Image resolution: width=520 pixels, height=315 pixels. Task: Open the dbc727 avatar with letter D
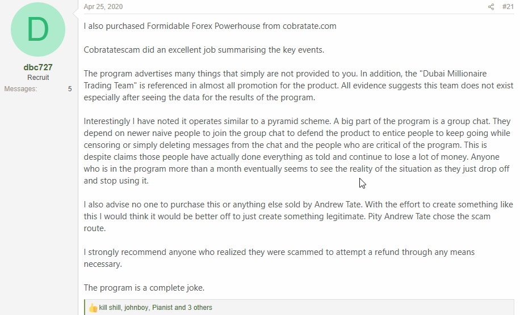pyautogui.click(x=38, y=29)
